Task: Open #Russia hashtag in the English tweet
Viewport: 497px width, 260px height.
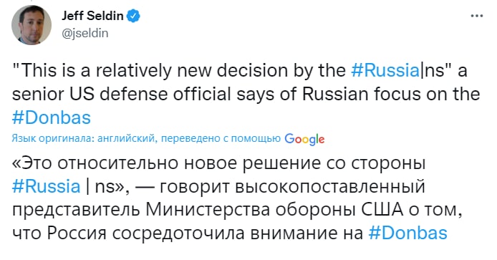Action: (x=385, y=70)
